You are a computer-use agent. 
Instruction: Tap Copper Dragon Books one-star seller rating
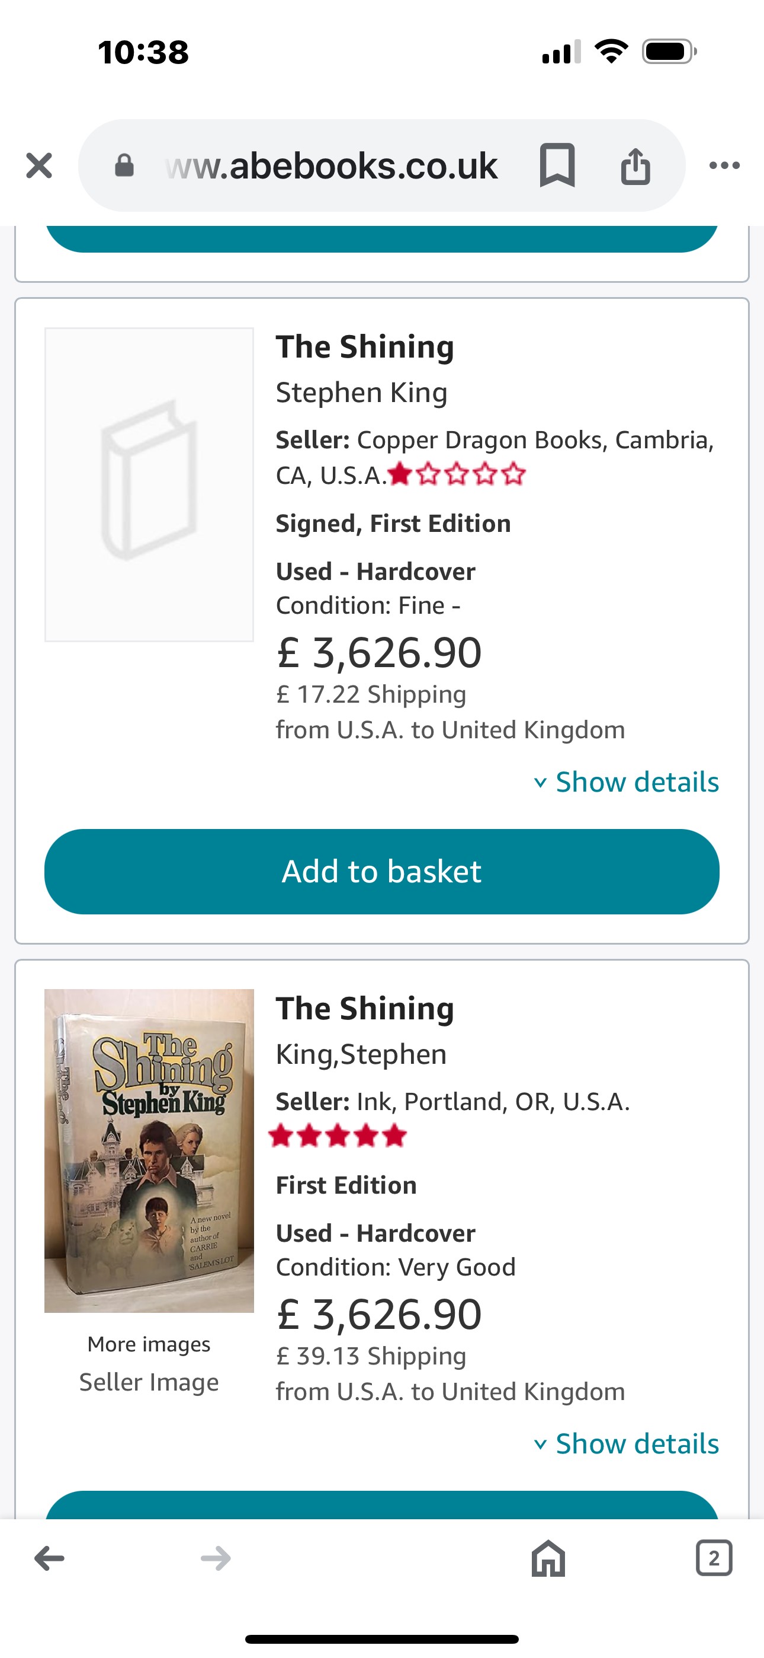[457, 475]
